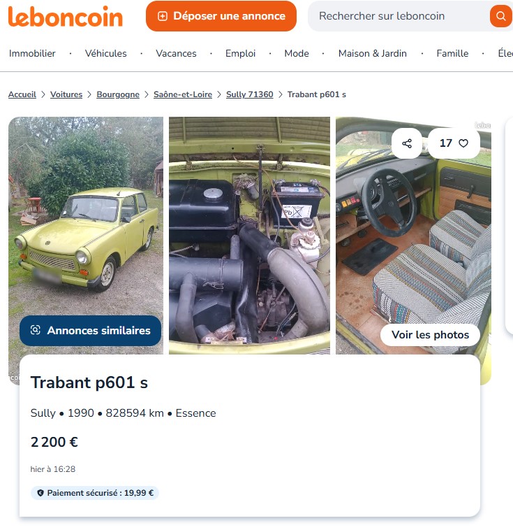Screen dimensions: 513x530
Task: Open the engine bay photo thumbnail
Action: point(249,236)
